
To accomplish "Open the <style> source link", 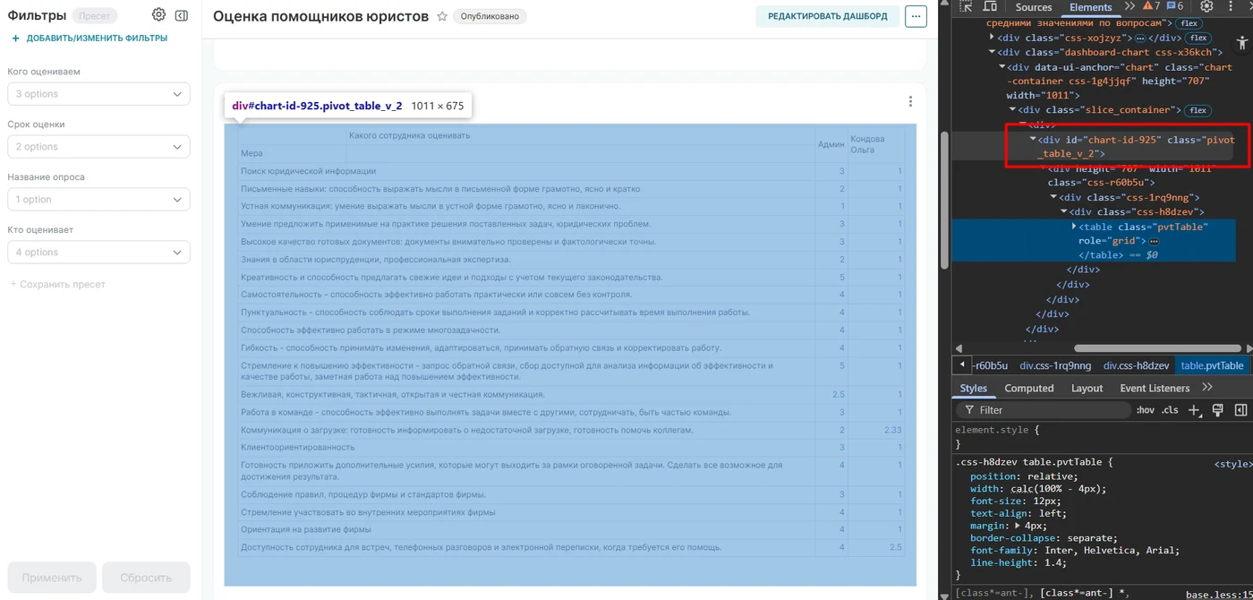I will coord(1232,464).
